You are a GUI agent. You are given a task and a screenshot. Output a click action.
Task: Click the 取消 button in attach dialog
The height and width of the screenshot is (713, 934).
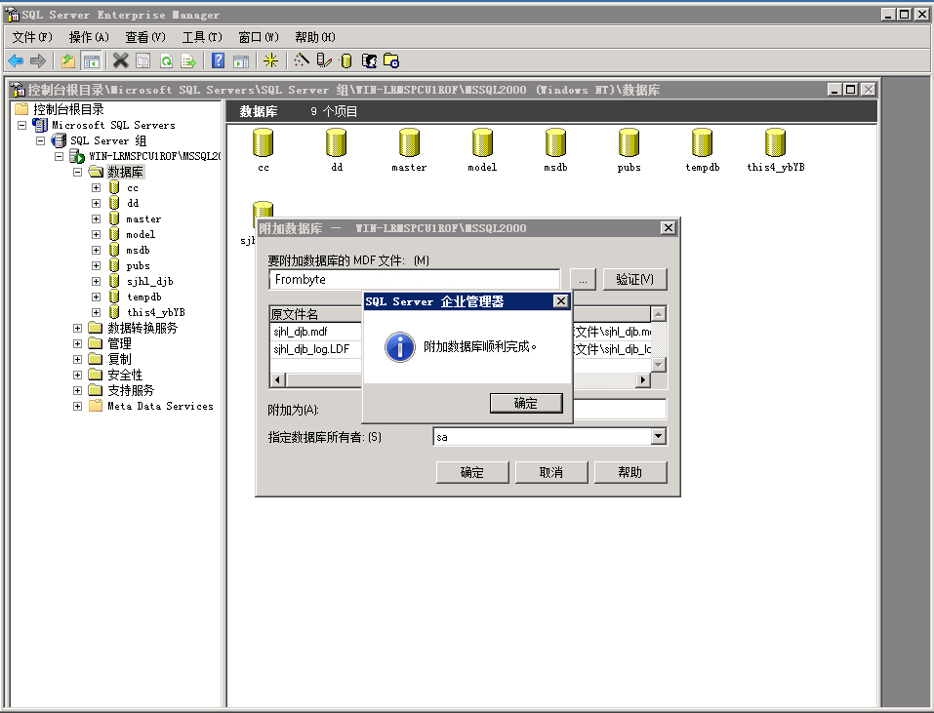pos(551,472)
